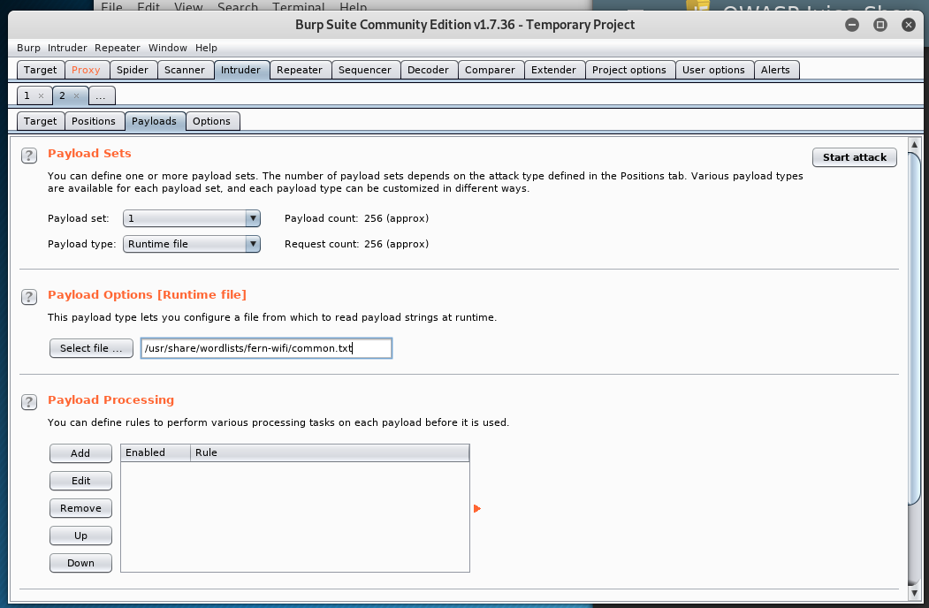This screenshot has width=929, height=608.
Task: Select Intruder attack tab 1
Action: pyautogui.click(x=27, y=96)
